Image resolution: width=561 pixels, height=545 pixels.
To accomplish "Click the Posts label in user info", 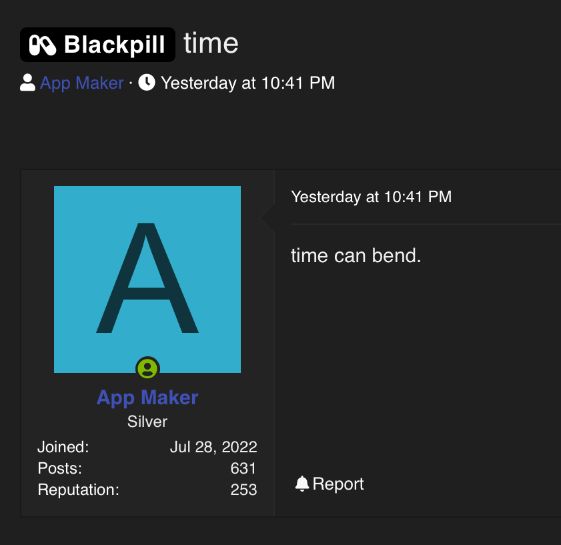I will pyautogui.click(x=60, y=468).
